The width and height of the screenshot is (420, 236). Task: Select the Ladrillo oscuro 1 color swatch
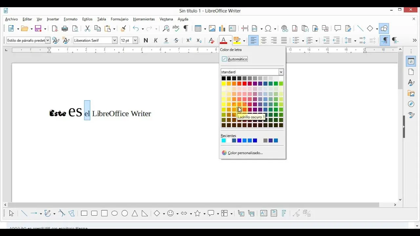[239, 109]
